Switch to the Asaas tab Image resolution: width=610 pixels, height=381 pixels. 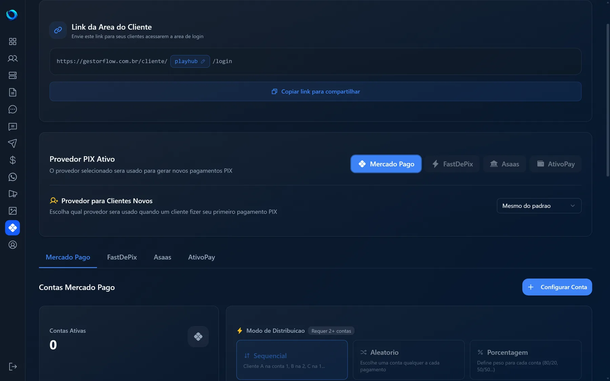pos(162,257)
